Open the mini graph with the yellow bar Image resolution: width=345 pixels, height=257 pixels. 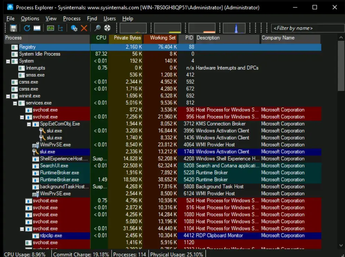167,28
